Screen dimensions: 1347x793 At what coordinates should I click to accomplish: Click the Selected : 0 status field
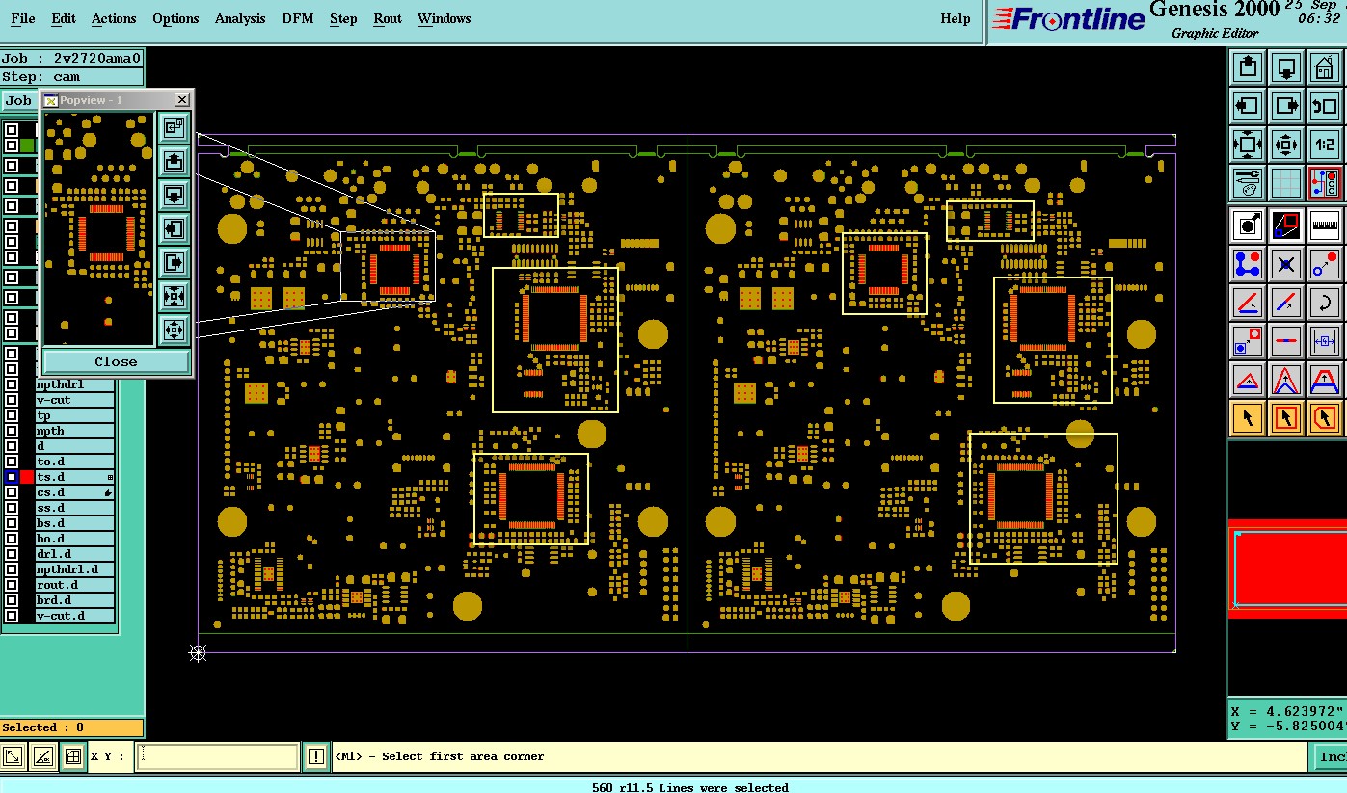(x=72, y=727)
